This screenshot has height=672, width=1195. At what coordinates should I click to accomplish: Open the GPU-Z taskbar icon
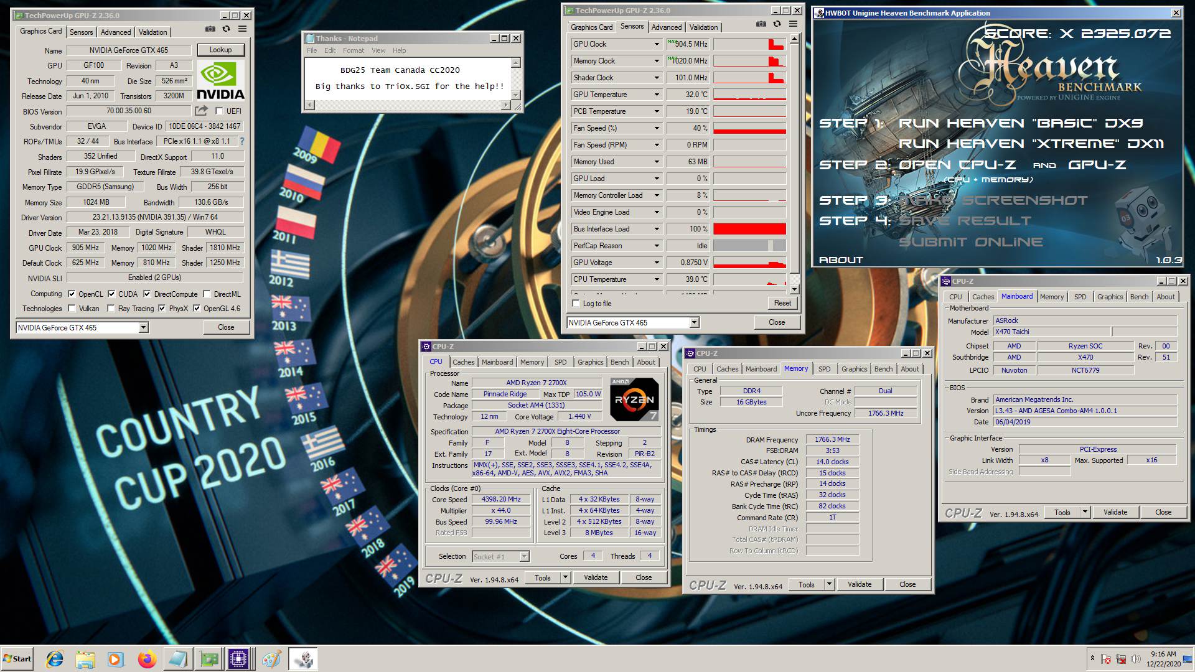pos(209,659)
